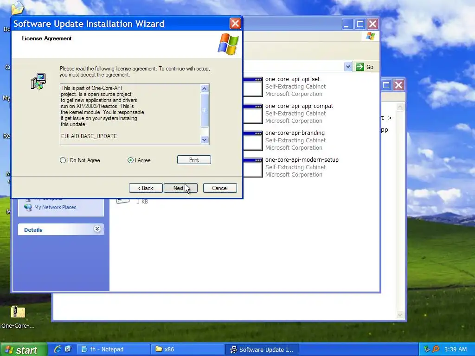Launch Internet Explorer from quick launch
The width and height of the screenshot is (475, 356).
click(x=57, y=350)
